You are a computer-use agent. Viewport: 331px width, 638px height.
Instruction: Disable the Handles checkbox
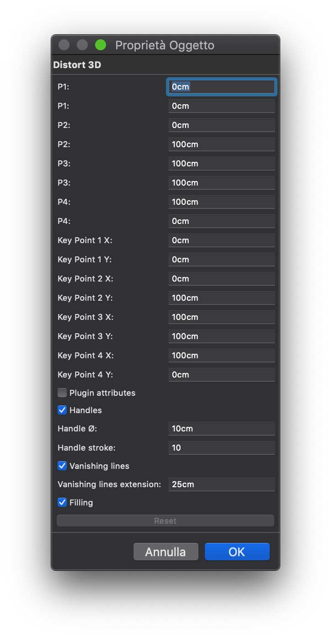[x=62, y=410]
